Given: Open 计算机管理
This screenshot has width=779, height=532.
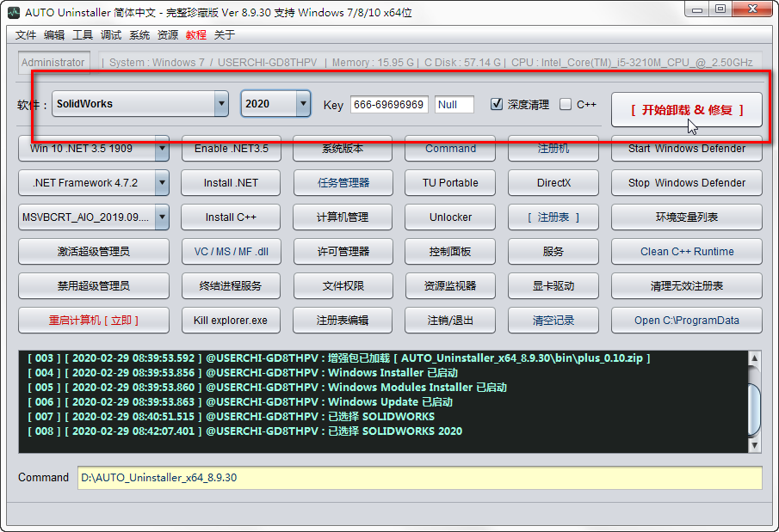Looking at the screenshot, I should pos(343,217).
